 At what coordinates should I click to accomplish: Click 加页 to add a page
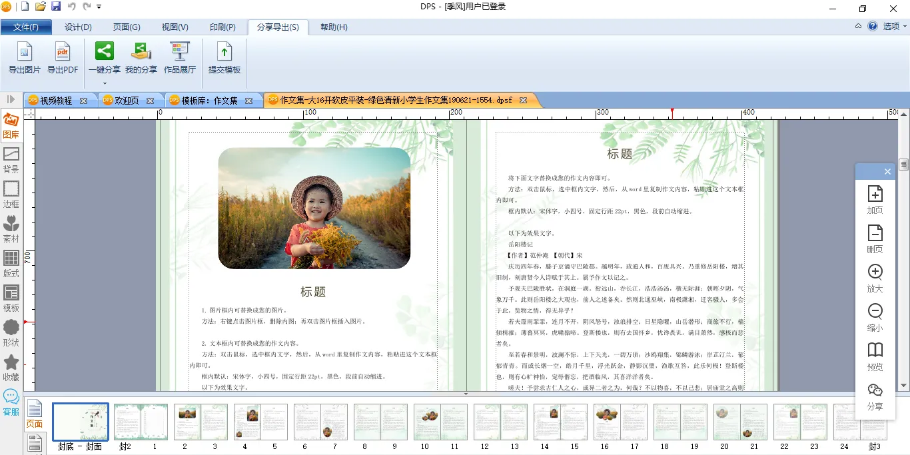(x=875, y=200)
